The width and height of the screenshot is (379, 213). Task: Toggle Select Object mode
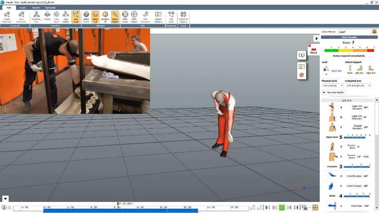(115, 17)
